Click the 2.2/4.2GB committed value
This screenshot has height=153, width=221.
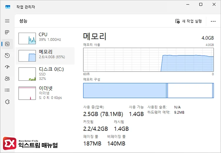coord(95,129)
